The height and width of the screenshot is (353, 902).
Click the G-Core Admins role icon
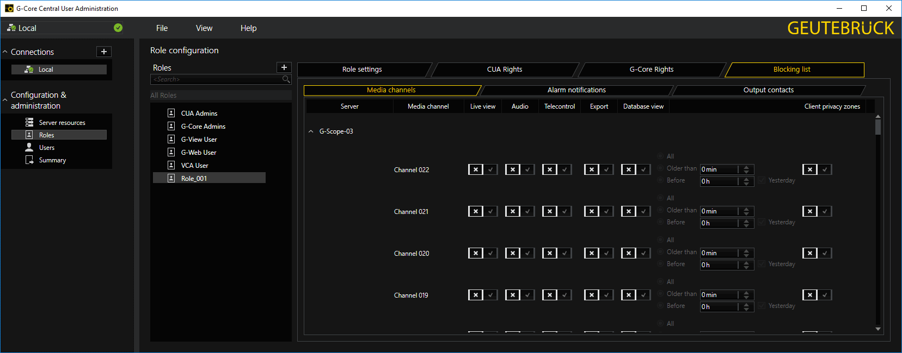coord(171,126)
